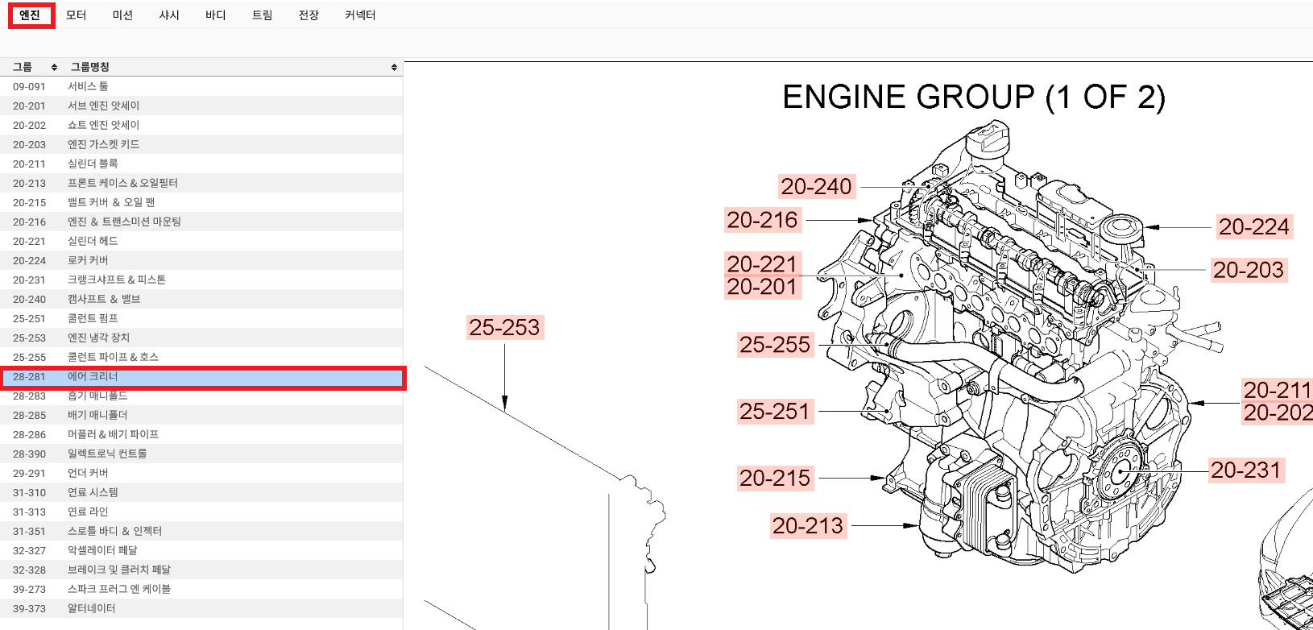
Task: Select the 전장 tab
Action: [309, 15]
